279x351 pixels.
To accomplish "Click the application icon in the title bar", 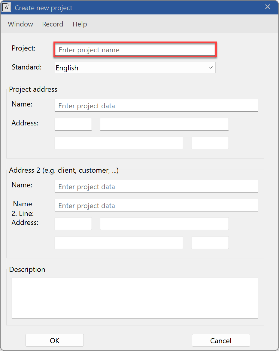I will (7, 8).
